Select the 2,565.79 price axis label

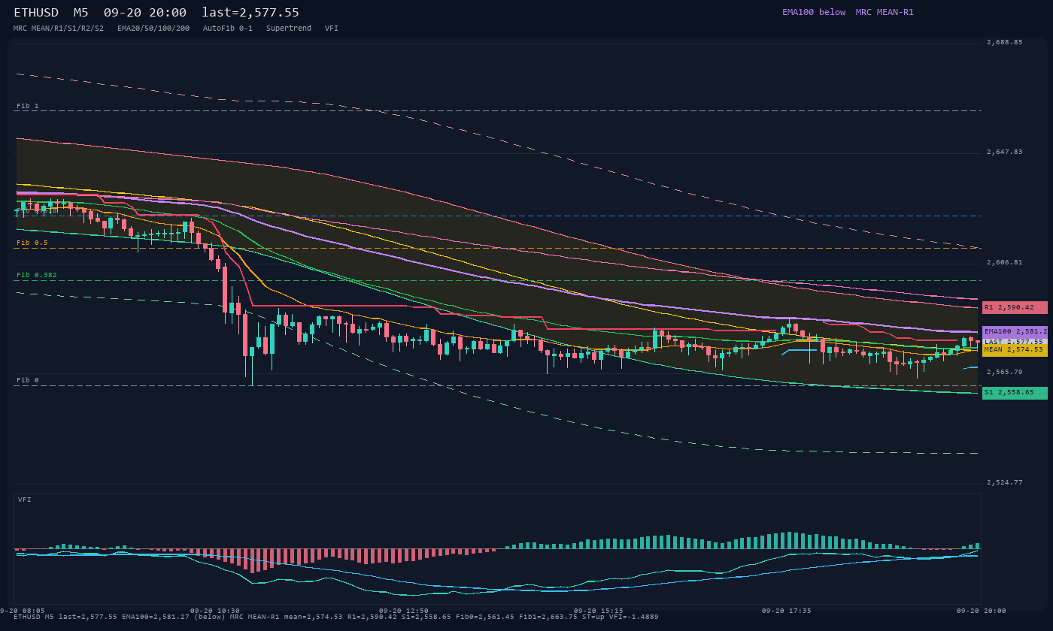pos(1005,372)
